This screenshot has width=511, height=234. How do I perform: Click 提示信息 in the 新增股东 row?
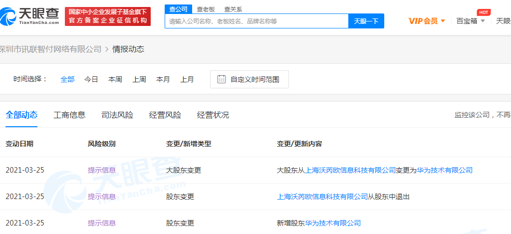click(102, 223)
